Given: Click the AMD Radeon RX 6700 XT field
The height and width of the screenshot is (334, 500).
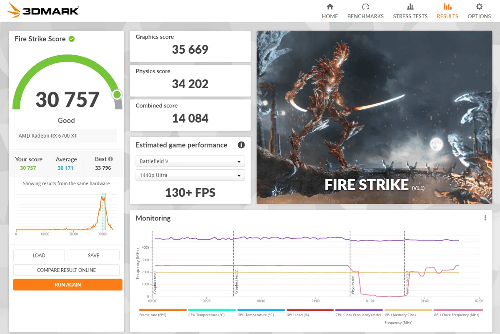Looking at the screenshot, I should pos(66,136).
